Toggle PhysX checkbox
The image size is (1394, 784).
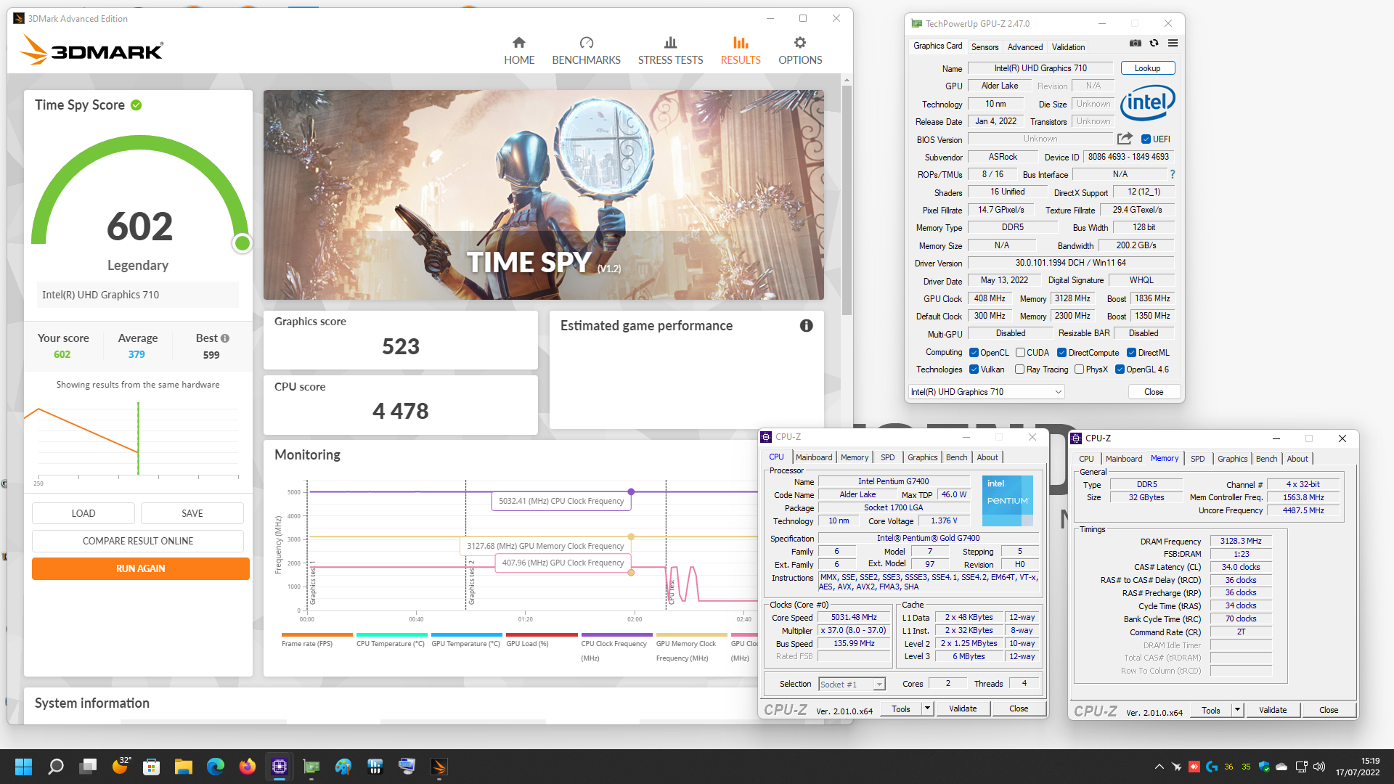coord(1080,369)
